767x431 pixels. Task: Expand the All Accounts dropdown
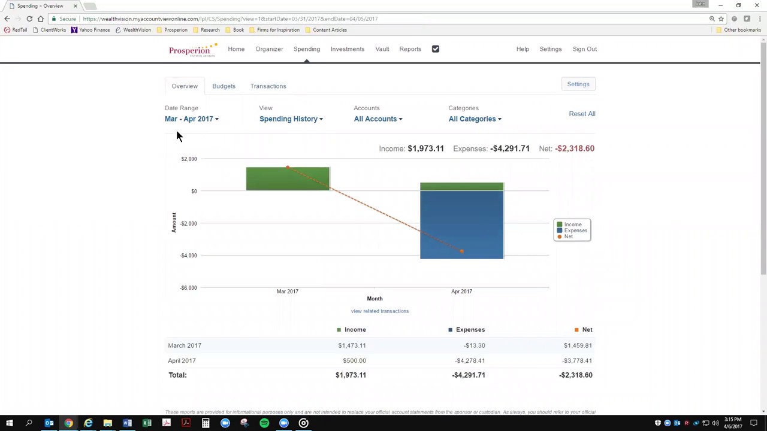click(x=378, y=119)
